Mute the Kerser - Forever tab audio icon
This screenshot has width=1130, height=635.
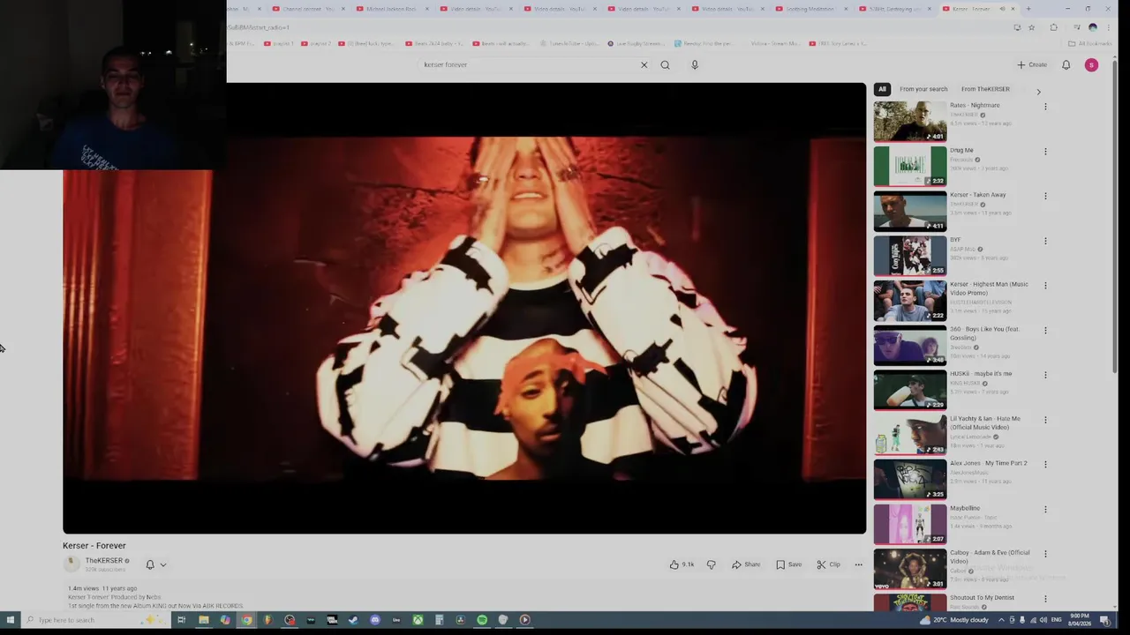1002,9
